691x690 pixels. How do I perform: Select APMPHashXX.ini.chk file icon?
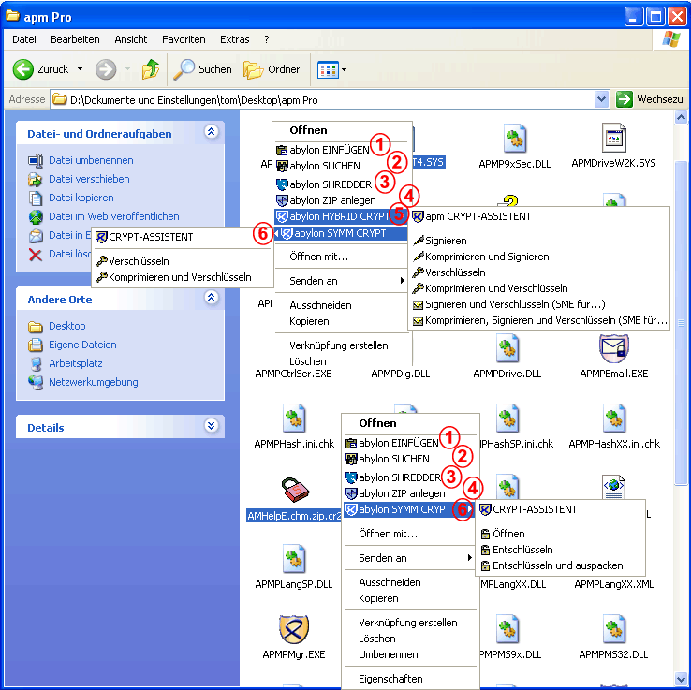pyautogui.click(x=614, y=418)
